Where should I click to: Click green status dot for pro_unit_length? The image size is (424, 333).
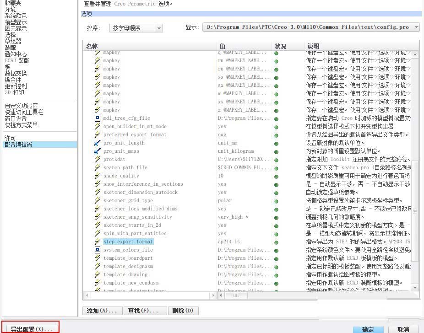tap(276, 144)
